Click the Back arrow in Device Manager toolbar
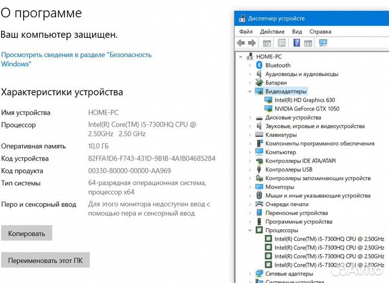This screenshot has height=283, width=389. point(241,43)
